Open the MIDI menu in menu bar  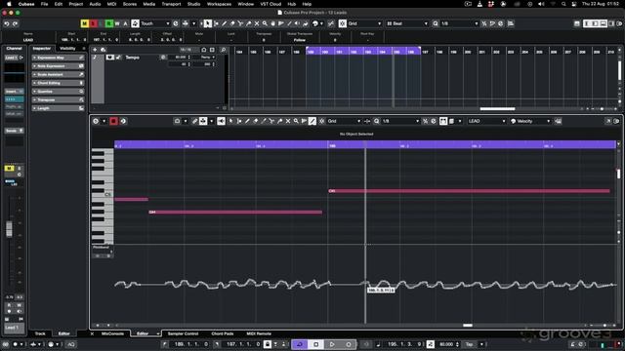pos(111,4)
